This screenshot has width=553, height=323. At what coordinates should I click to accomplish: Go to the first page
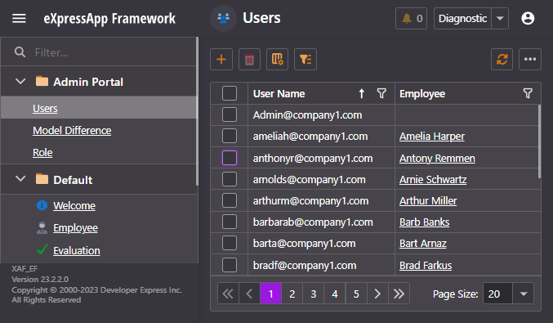click(x=228, y=294)
